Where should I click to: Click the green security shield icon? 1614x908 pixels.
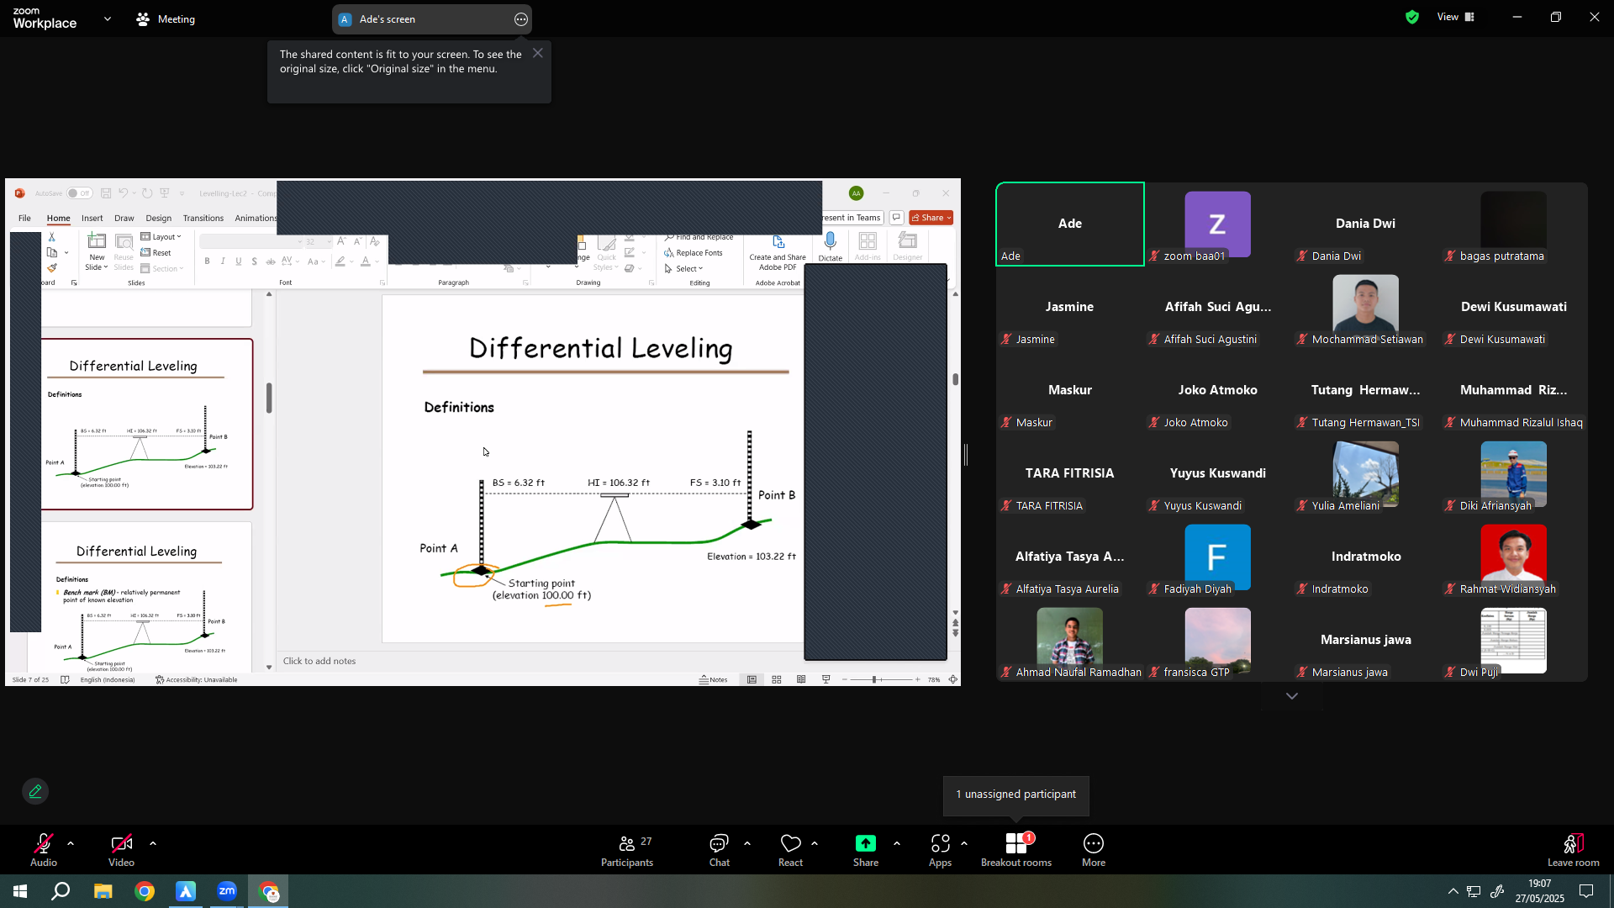(x=1412, y=17)
